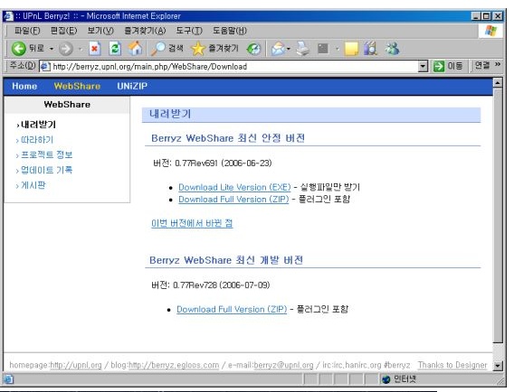514x392 pixels.
Task: Expand the address bar URL dropdown
Action: click(423, 67)
